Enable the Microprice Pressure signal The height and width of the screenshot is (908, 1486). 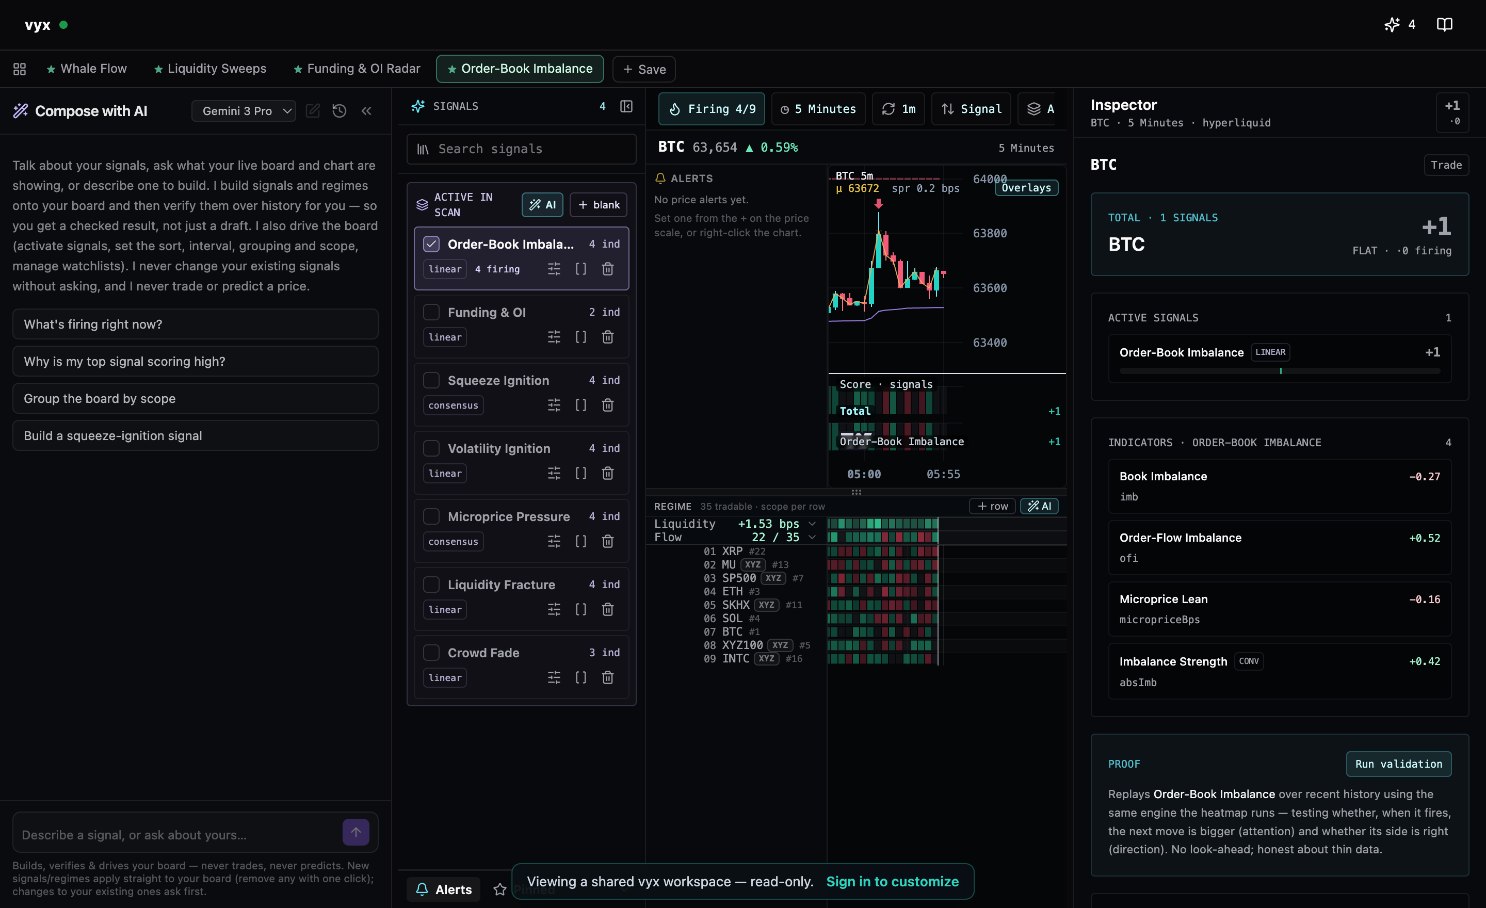[x=431, y=517]
